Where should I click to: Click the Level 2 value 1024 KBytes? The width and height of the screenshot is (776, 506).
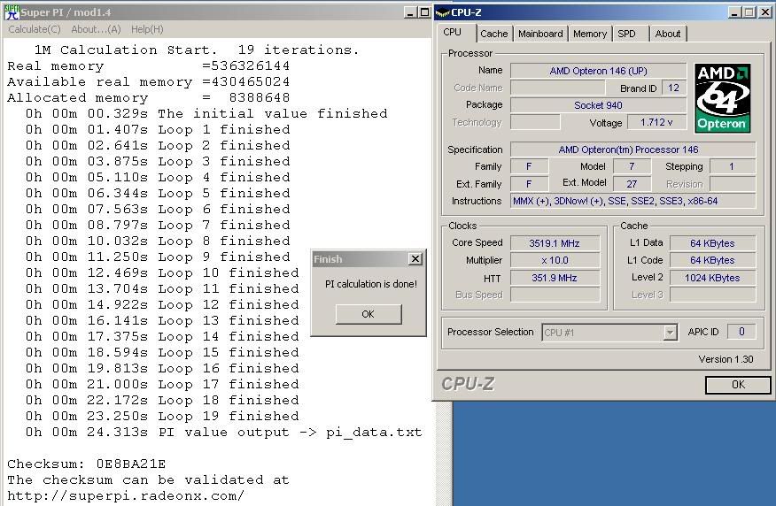pyautogui.click(x=712, y=278)
